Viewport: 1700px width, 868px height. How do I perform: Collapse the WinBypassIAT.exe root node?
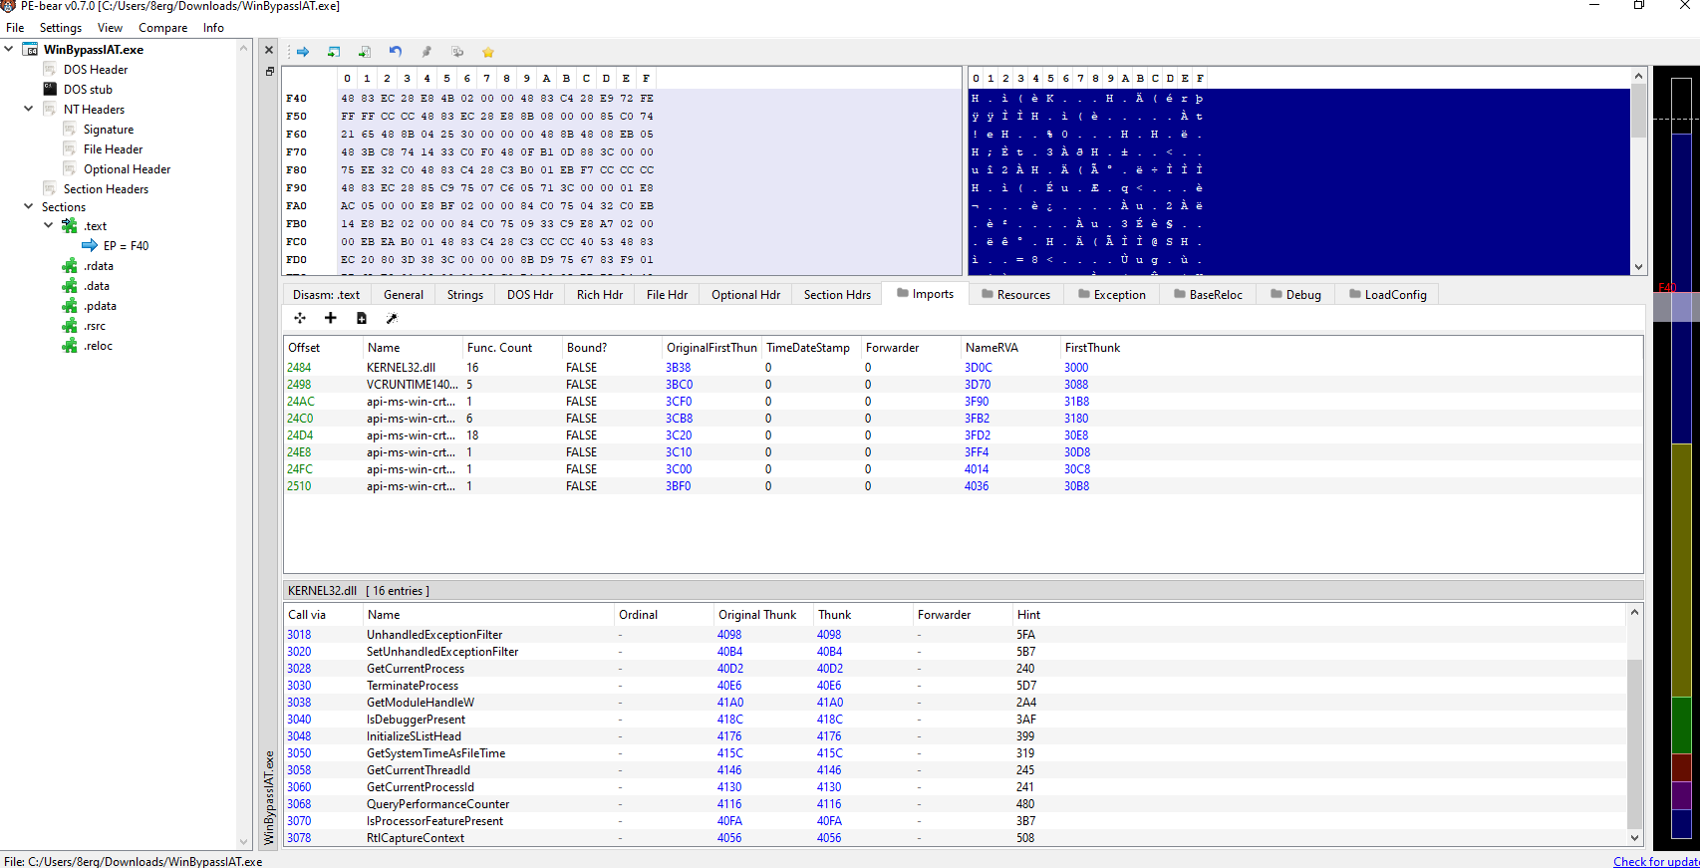pyautogui.click(x=9, y=49)
